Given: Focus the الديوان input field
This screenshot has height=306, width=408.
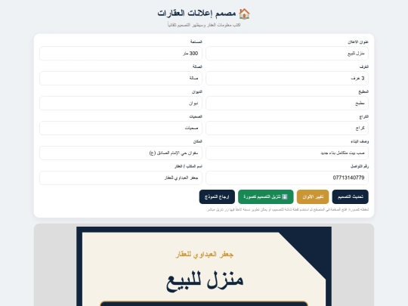Looking at the screenshot, I should pyautogui.click(x=121, y=104).
